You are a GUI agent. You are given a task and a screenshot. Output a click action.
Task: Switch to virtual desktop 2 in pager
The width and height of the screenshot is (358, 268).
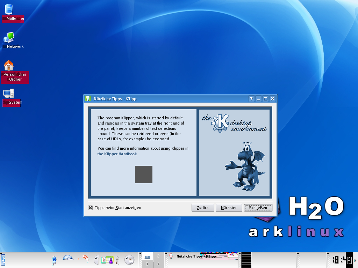158,256
